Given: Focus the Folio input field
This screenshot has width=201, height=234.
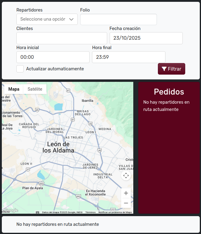Looking at the screenshot, I should pos(118,19).
